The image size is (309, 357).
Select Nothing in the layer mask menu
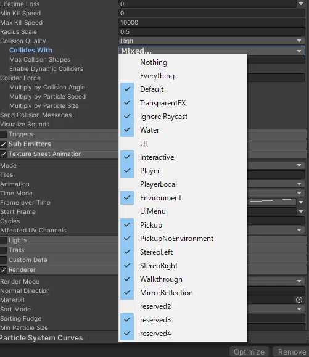[x=183, y=62]
